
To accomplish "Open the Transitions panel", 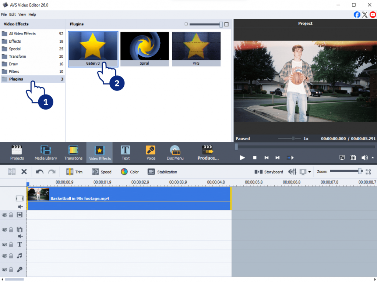I will click(73, 153).
